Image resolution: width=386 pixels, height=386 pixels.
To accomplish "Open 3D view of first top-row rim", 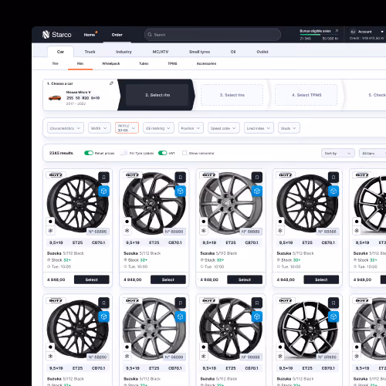I will (x=104, y=191).
